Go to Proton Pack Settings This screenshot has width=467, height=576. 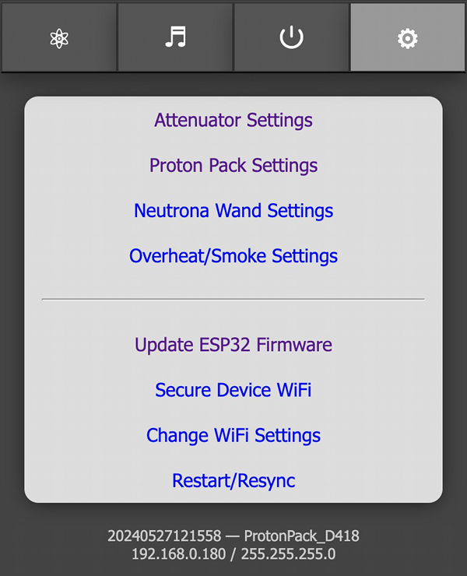click(233, 166)
